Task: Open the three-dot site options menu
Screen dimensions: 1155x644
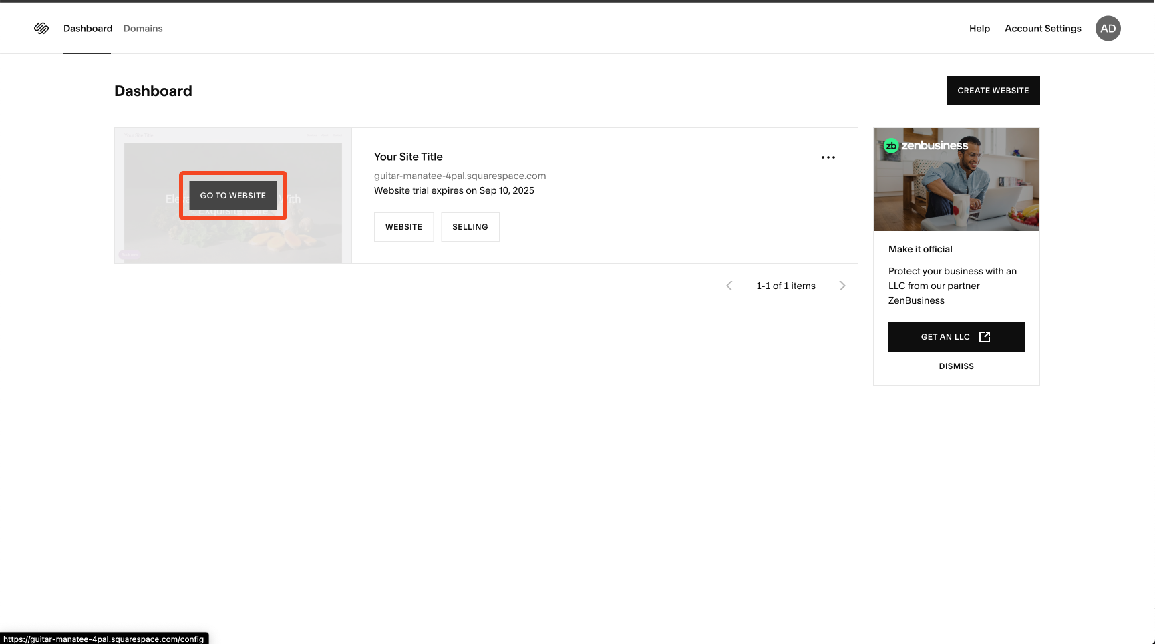Action: (828, 157)
